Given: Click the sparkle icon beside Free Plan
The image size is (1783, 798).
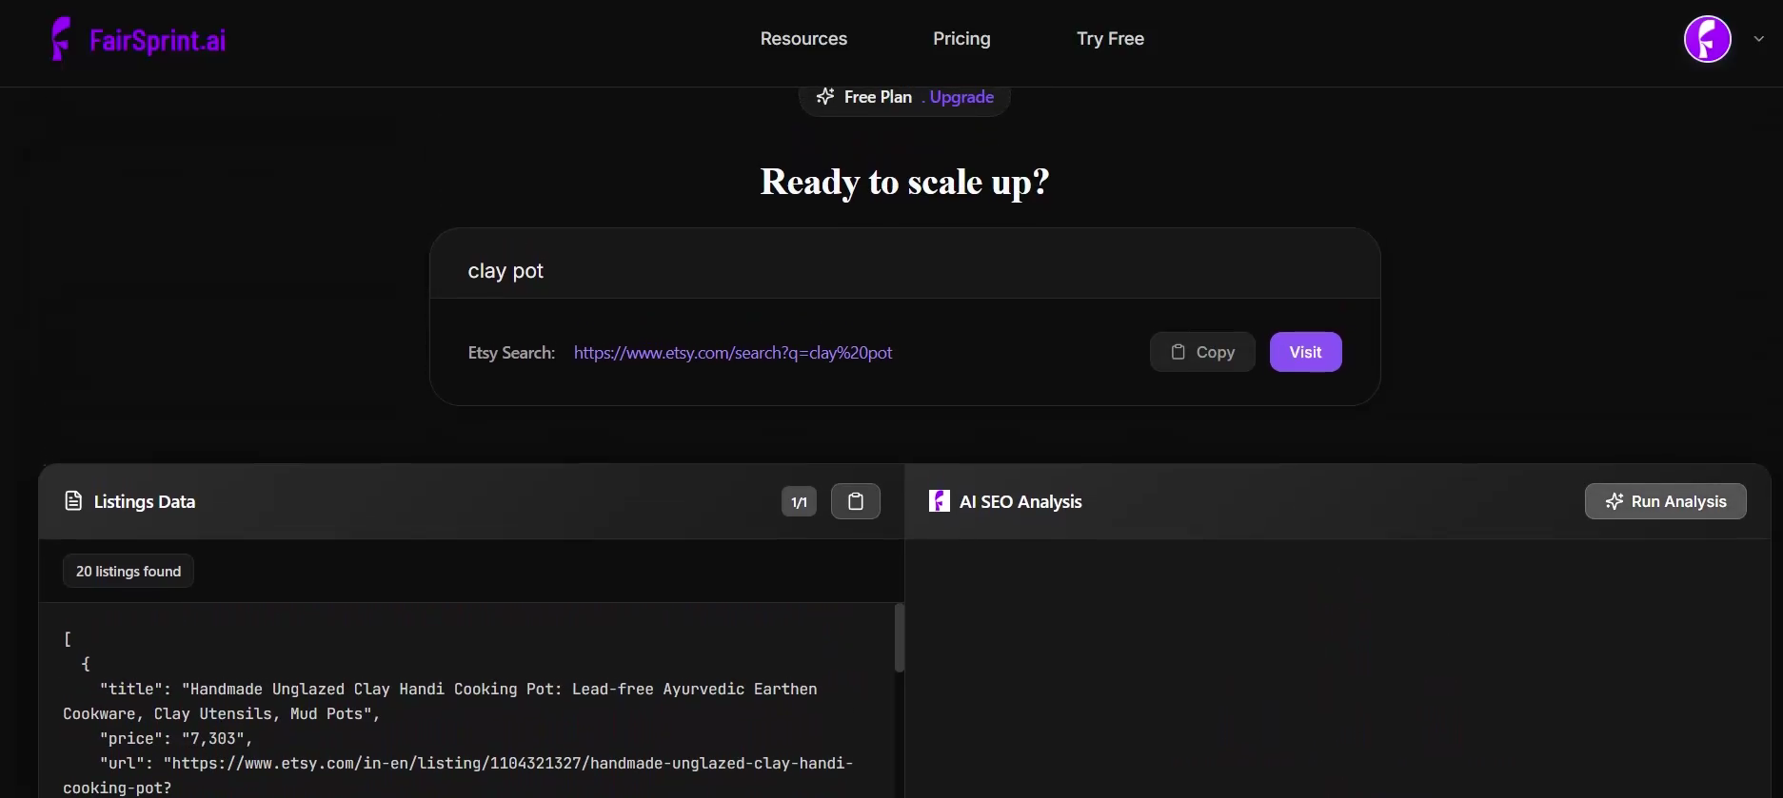Looking at the screenshot, I should click(x=825, y=96).
